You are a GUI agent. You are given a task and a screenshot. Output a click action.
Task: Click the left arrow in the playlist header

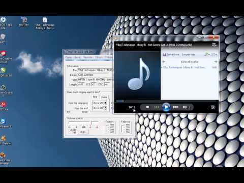click(164, 62)
